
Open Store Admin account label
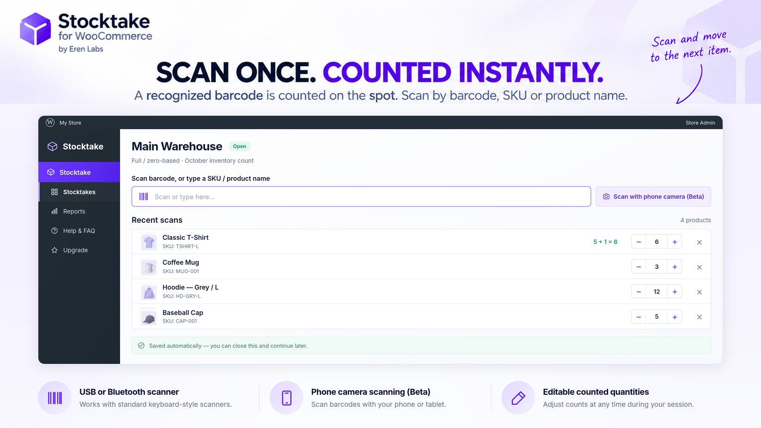coord(700,123)
